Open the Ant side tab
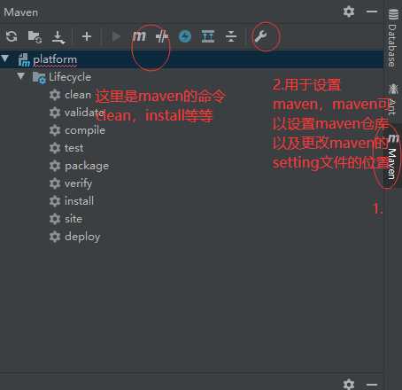402x390 pixels. pyautogui.click(x=393, y=99)
